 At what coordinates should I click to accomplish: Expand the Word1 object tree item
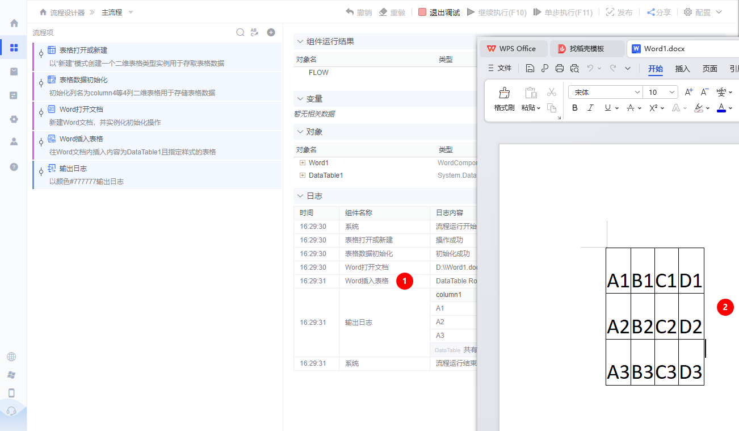[x=302, y=162]
